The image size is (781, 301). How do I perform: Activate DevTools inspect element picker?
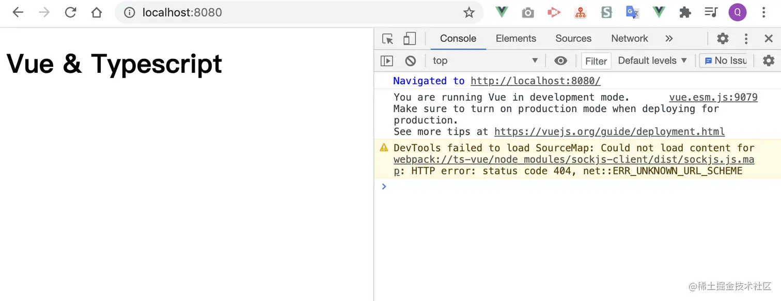[x=388, y=39]
